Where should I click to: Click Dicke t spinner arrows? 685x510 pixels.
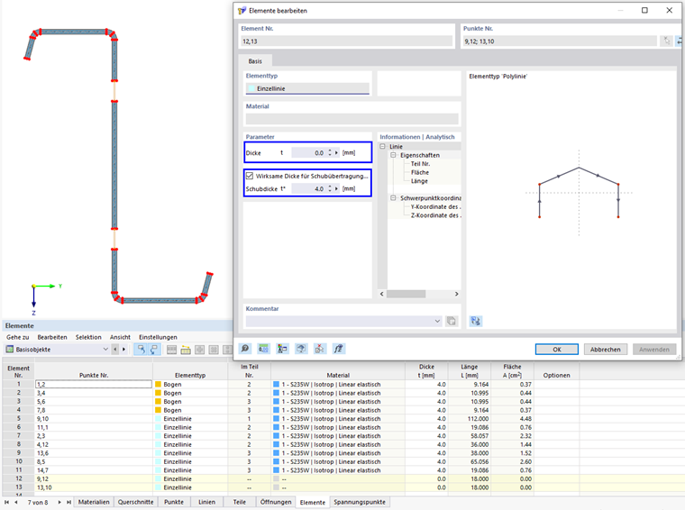[x=330, y=153]
